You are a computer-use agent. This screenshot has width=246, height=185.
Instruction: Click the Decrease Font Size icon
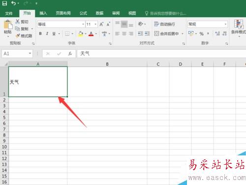108,24
